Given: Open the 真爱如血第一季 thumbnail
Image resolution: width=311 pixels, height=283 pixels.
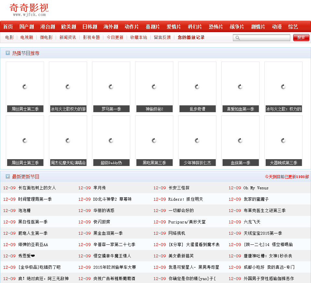Looking at the screenshot, I should tap(240, 87).
